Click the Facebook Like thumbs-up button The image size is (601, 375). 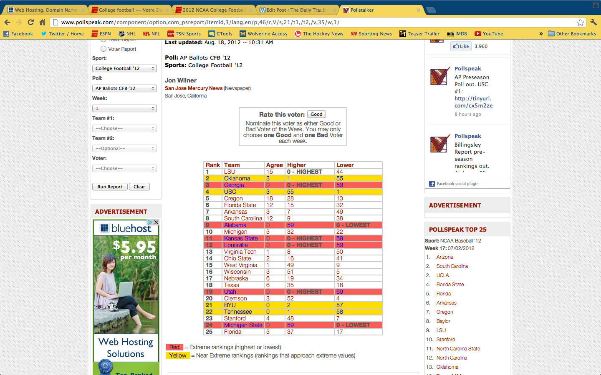[x=461, y=46]
